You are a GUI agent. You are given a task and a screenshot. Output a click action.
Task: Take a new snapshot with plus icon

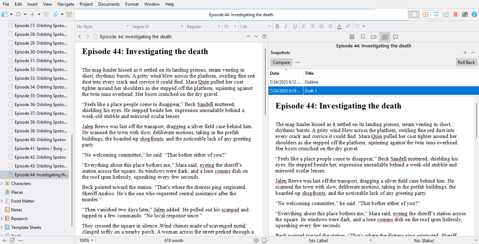click(x=465, y=53)
